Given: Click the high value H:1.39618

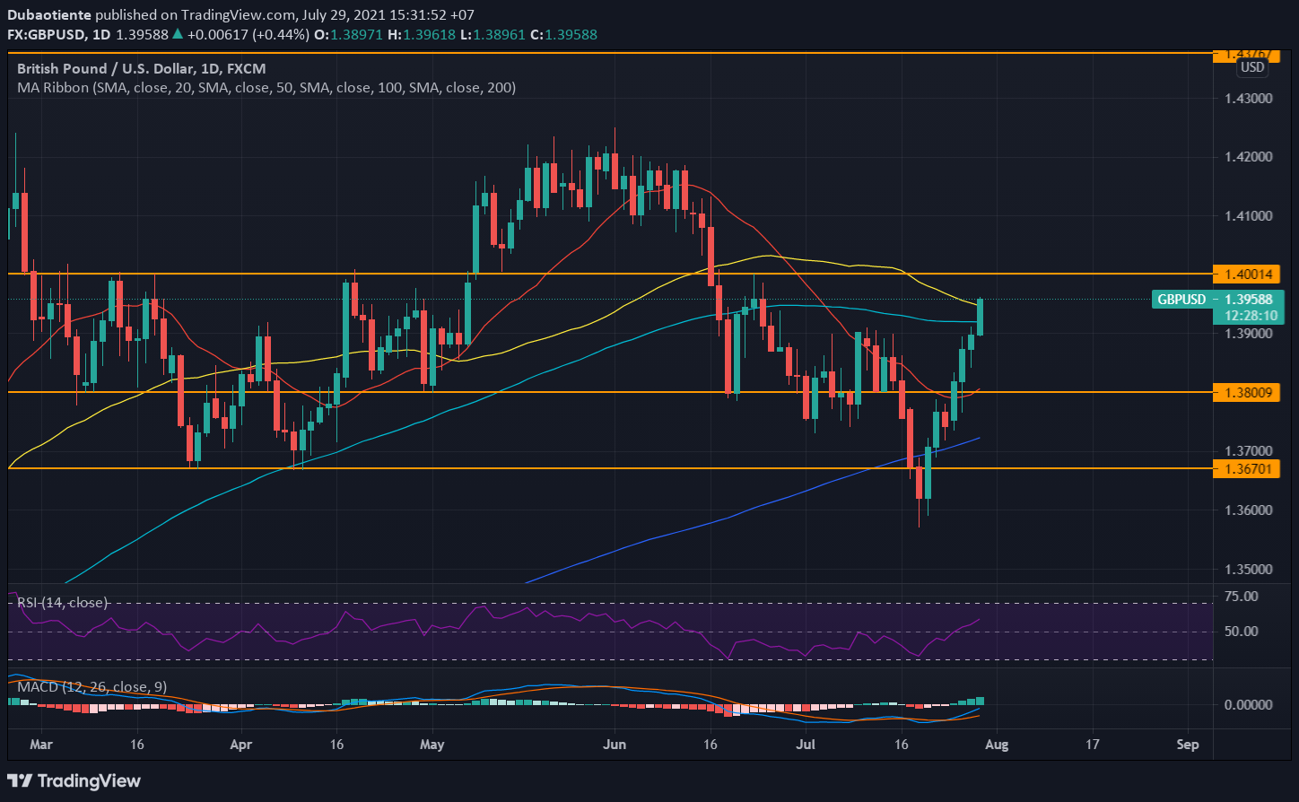Looking at the screenshot, I should pyautogui.click(x=420, y=34).
